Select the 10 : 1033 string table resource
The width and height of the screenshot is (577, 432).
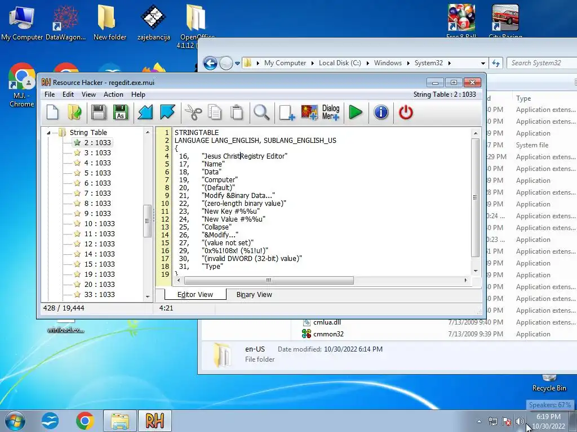[99, 224]
